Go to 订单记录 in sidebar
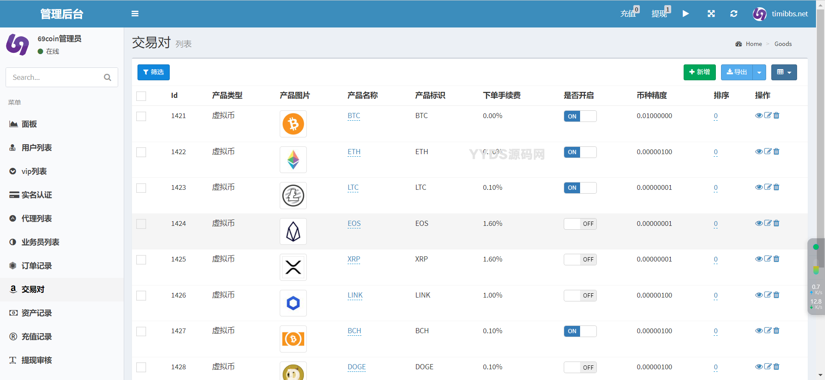The width and height of the screenshot is (825, 380). pos(37,266)
